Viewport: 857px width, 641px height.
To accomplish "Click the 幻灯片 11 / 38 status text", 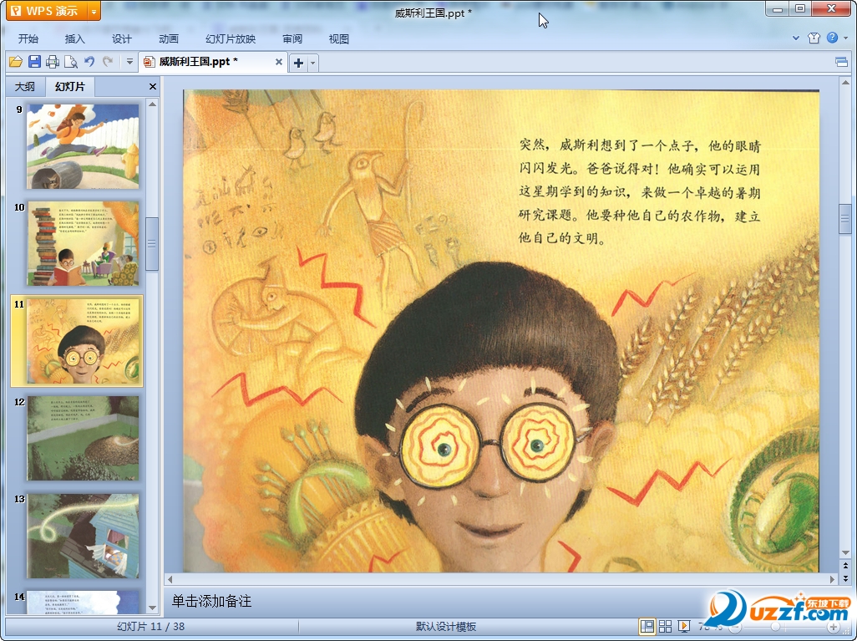I will pyautogui.click(x=151, y=627).
